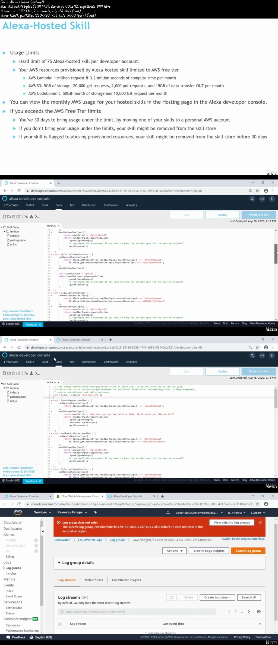Dismiss the 'Log group does not exist' banner
The height and width of the screenshot is (645, 278).
pos(260,522)
